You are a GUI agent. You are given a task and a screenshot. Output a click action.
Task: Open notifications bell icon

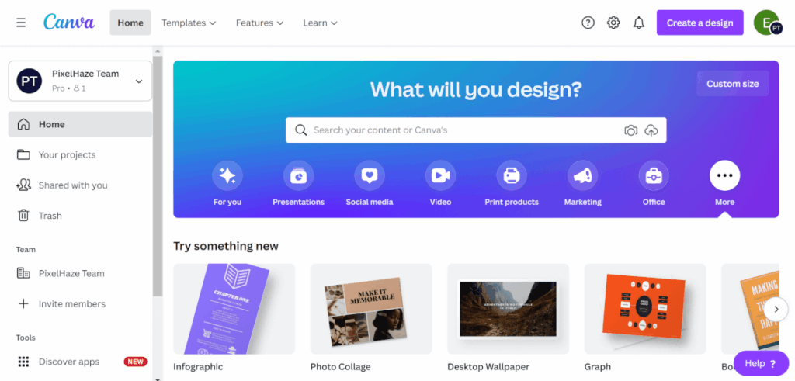tap(639, 23)
